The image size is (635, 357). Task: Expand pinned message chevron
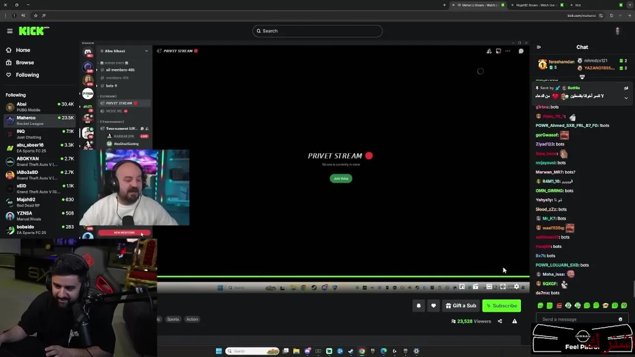click(626, 98)
